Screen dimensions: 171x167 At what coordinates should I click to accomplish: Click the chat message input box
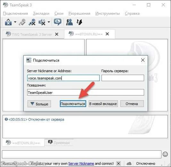[x=82, y=154]
